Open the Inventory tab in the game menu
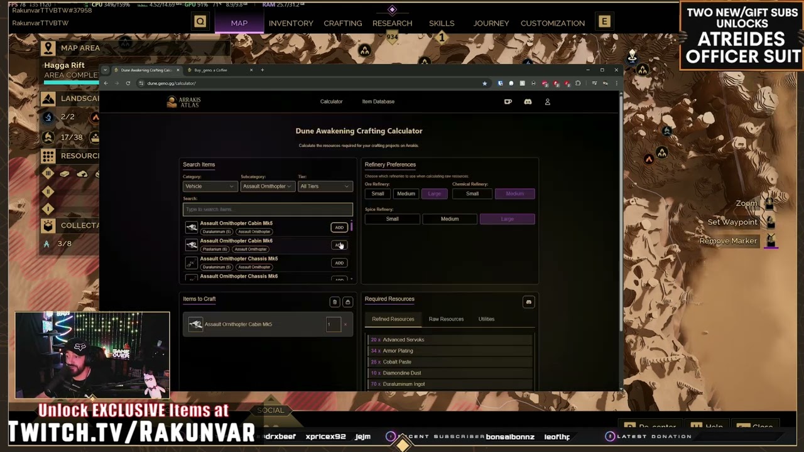The width and height of the screenshot is (804, 452). (x=291, y=23)
